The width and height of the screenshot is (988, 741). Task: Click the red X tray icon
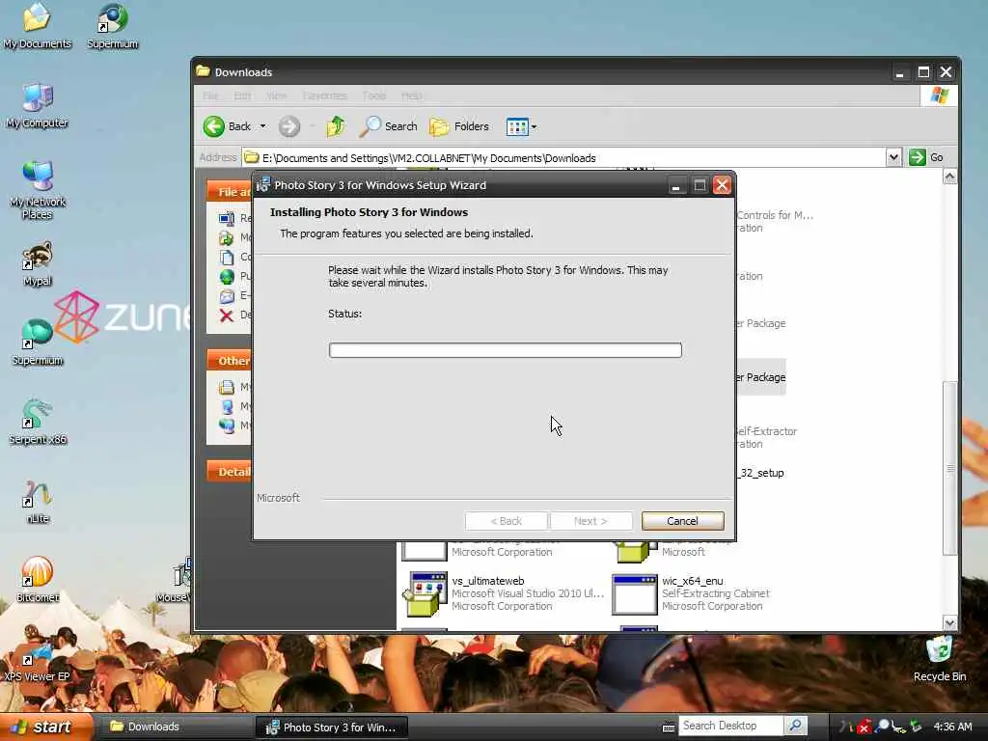(x=864, y=727)
